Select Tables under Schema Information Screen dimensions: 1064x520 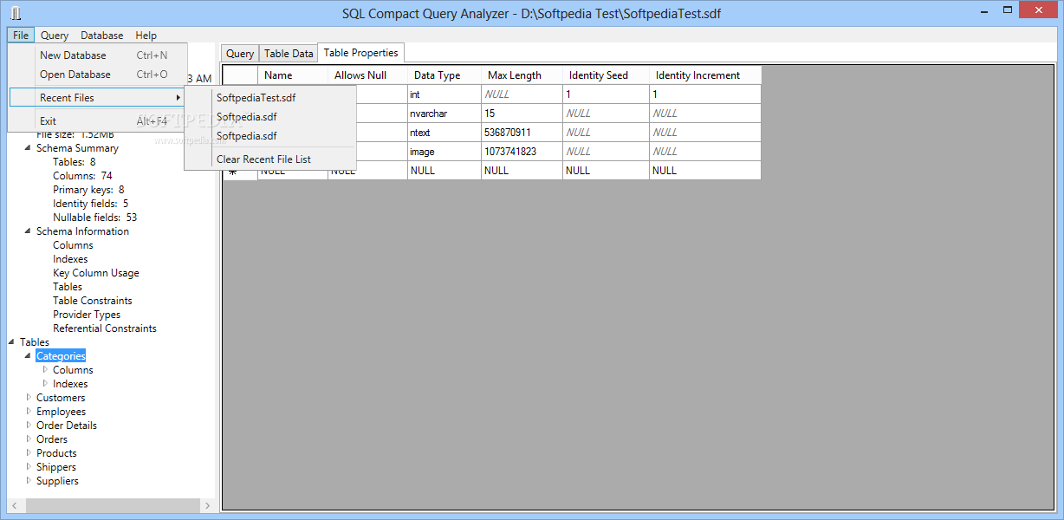[68, 287]
